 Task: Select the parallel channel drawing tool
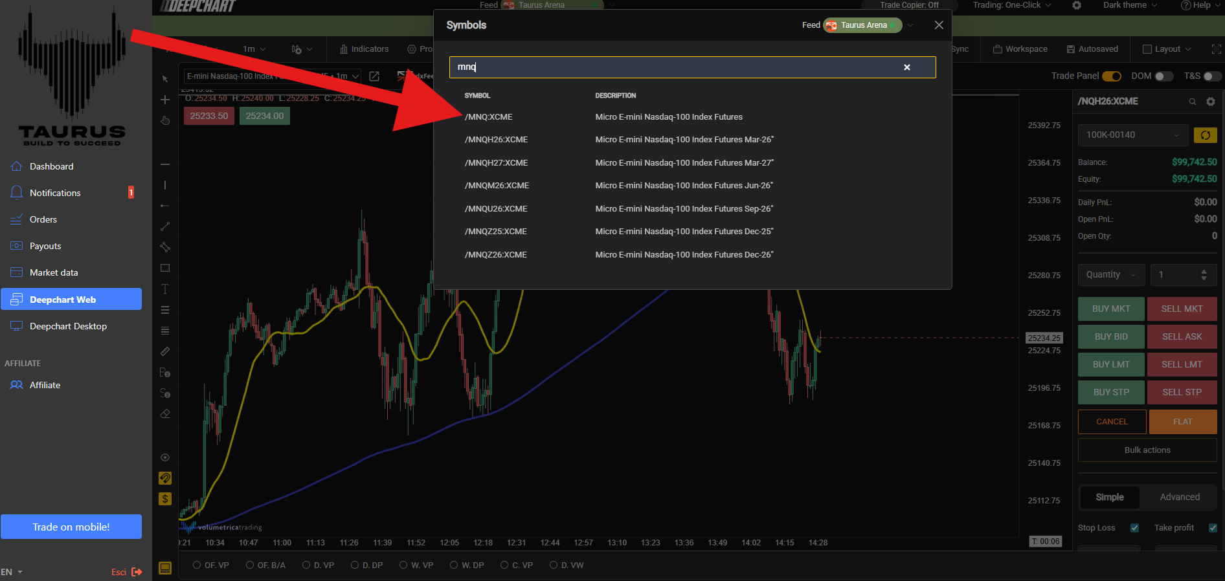click(165, 247)
